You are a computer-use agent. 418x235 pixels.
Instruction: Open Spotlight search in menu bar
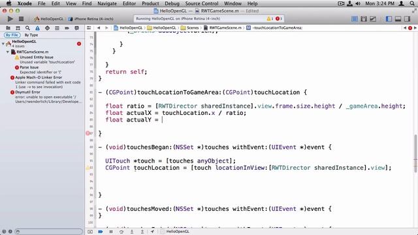[412, 3]
